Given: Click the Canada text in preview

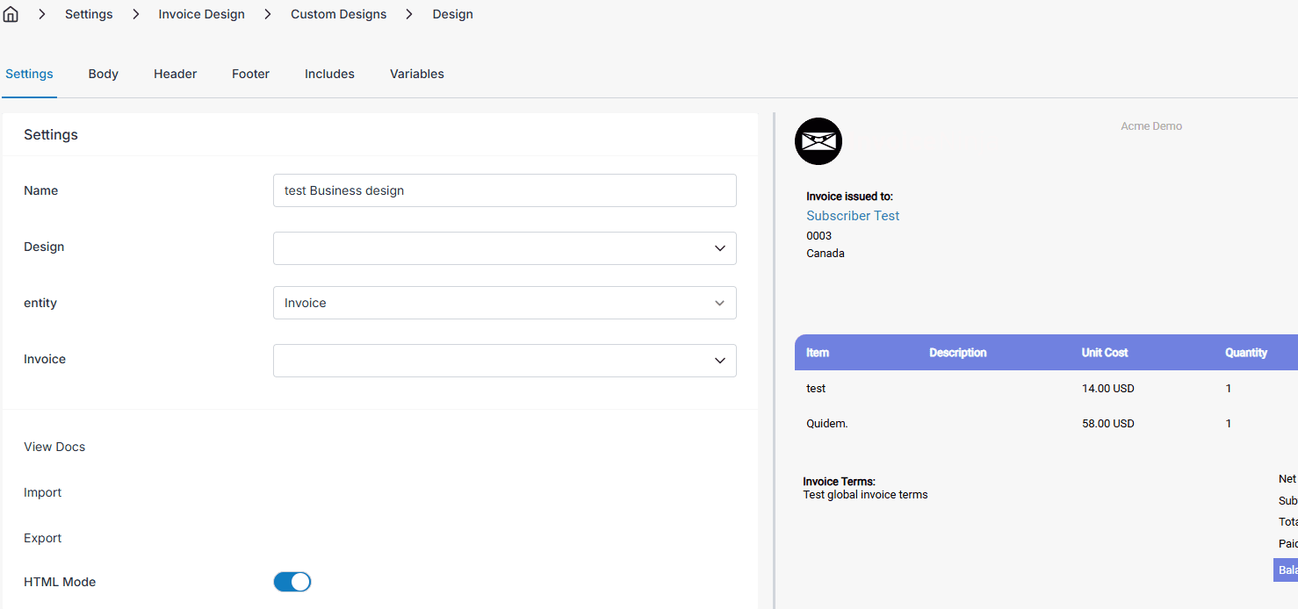Looking at the screenshot, I should coord(826,254).
